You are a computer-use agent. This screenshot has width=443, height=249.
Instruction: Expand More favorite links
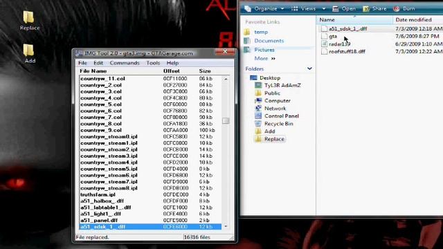[264, 58]
